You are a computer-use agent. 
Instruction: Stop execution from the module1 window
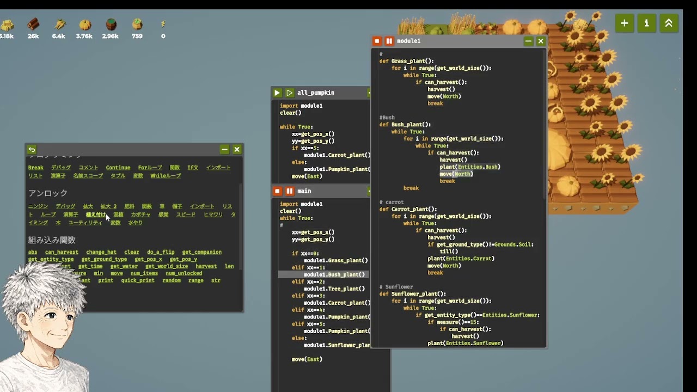(x=377, y=41)
